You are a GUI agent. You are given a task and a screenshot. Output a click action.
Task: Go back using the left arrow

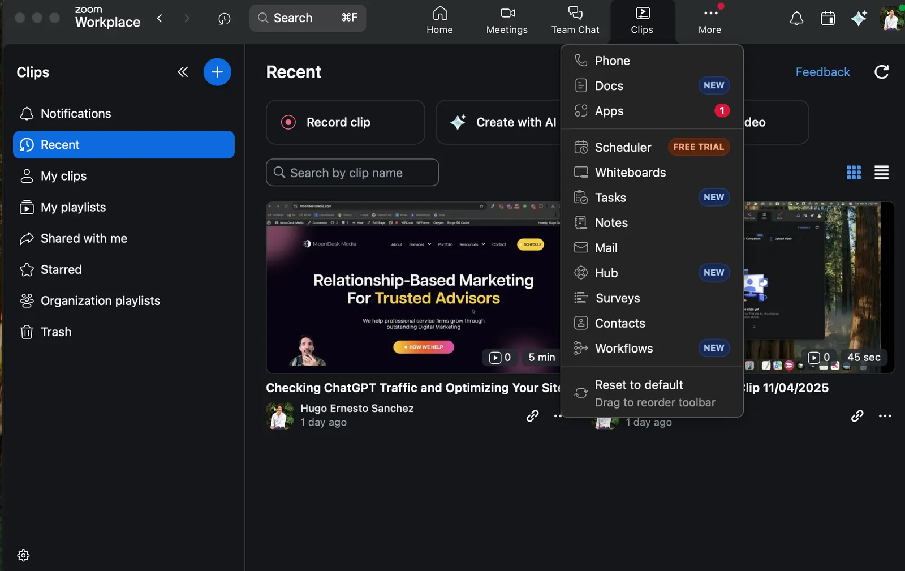160,18
